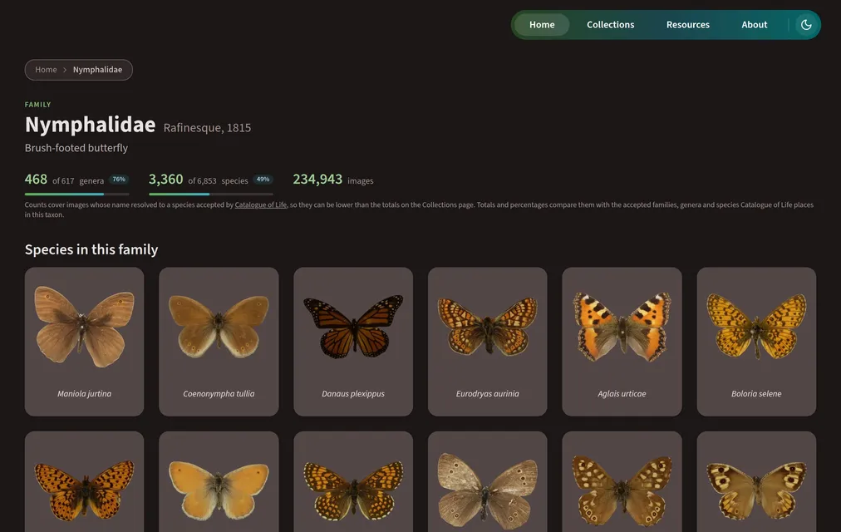Click the 468 genera count
841x532 pixels.
click(x=36, y=179)
